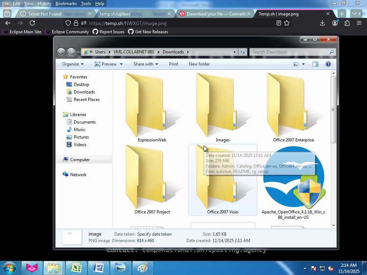Open the Organize dropdown menu
This screenshot has height=275, width=367.
tap(73, 64)
